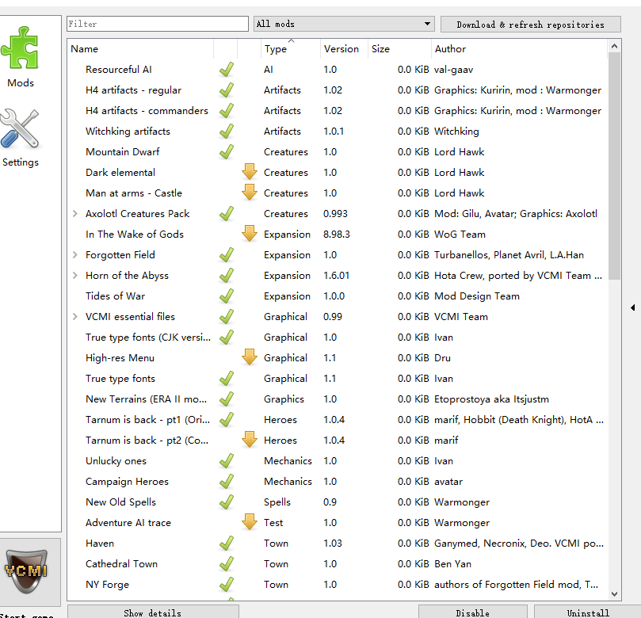Click the mod list vertical scrollbar thumb
641x618 pixels.
(x=614, y=166)
